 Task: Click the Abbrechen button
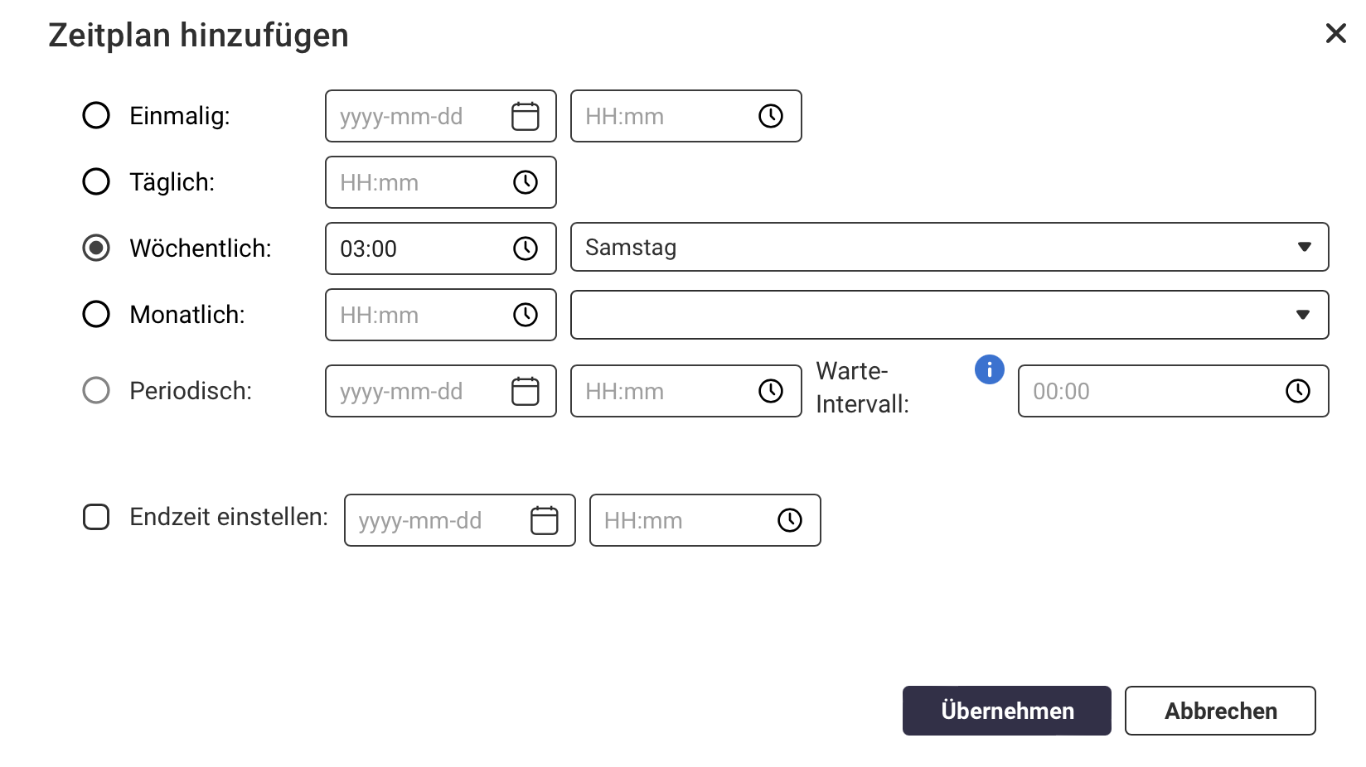coord(1220,711)
